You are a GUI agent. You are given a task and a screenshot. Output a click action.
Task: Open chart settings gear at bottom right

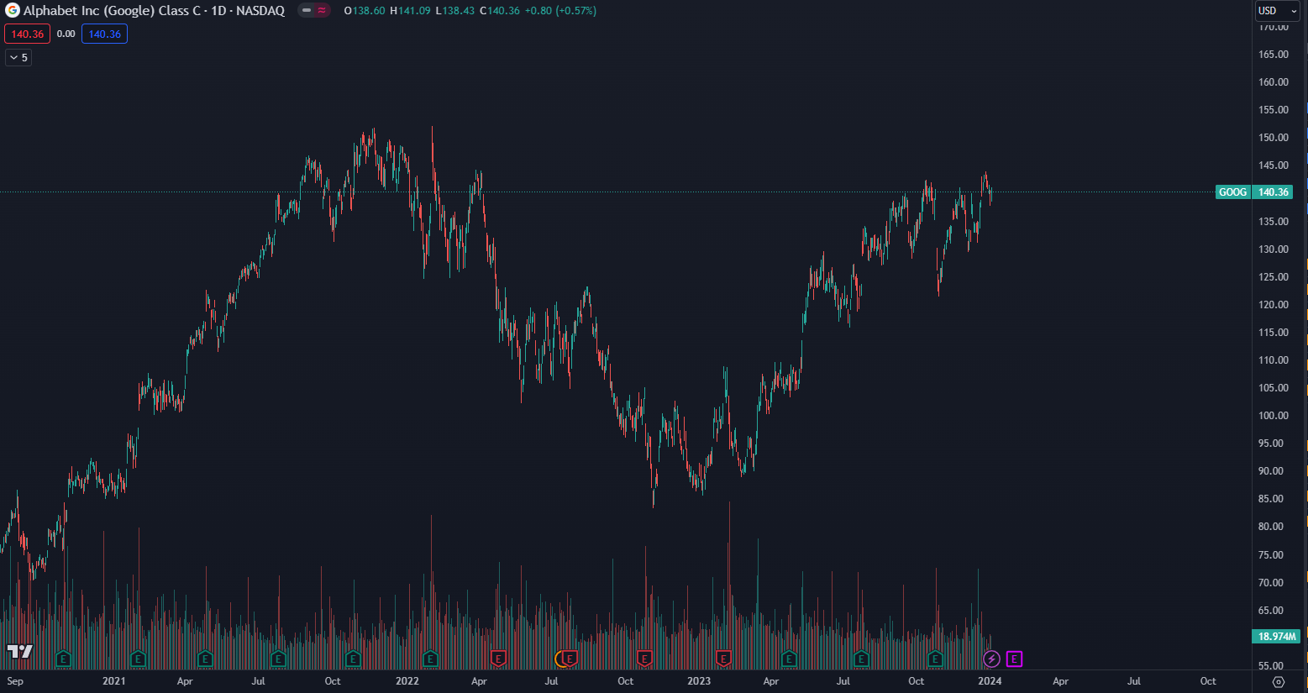pos(1279,681)
